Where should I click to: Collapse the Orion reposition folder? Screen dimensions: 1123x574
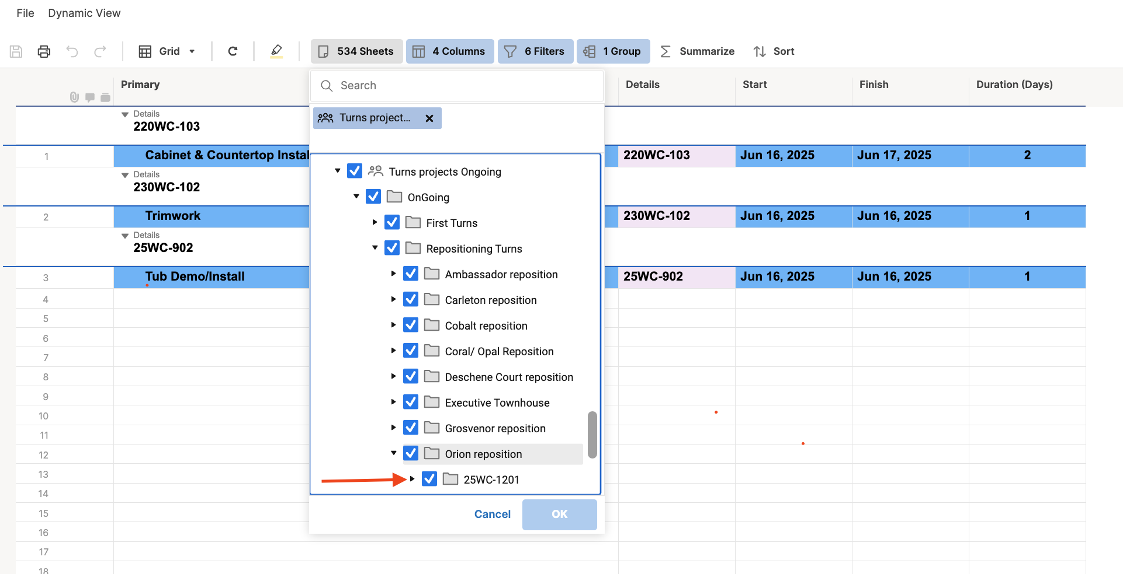[394, 453]
